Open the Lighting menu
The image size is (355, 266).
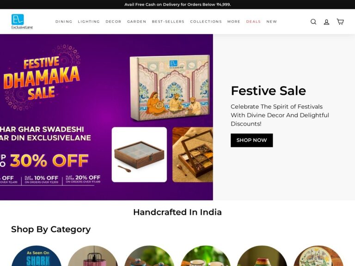coord(89,22)
